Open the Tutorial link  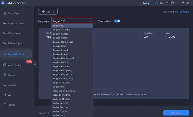pos(146,3)
